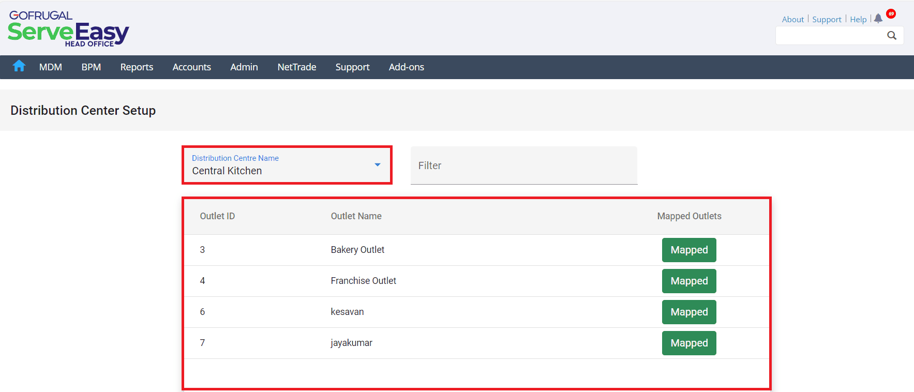The width and height of the screenshot is (914, 392).
Task: Click the ServeEasy Head Office logo
Action: click(x=68, y=30)
